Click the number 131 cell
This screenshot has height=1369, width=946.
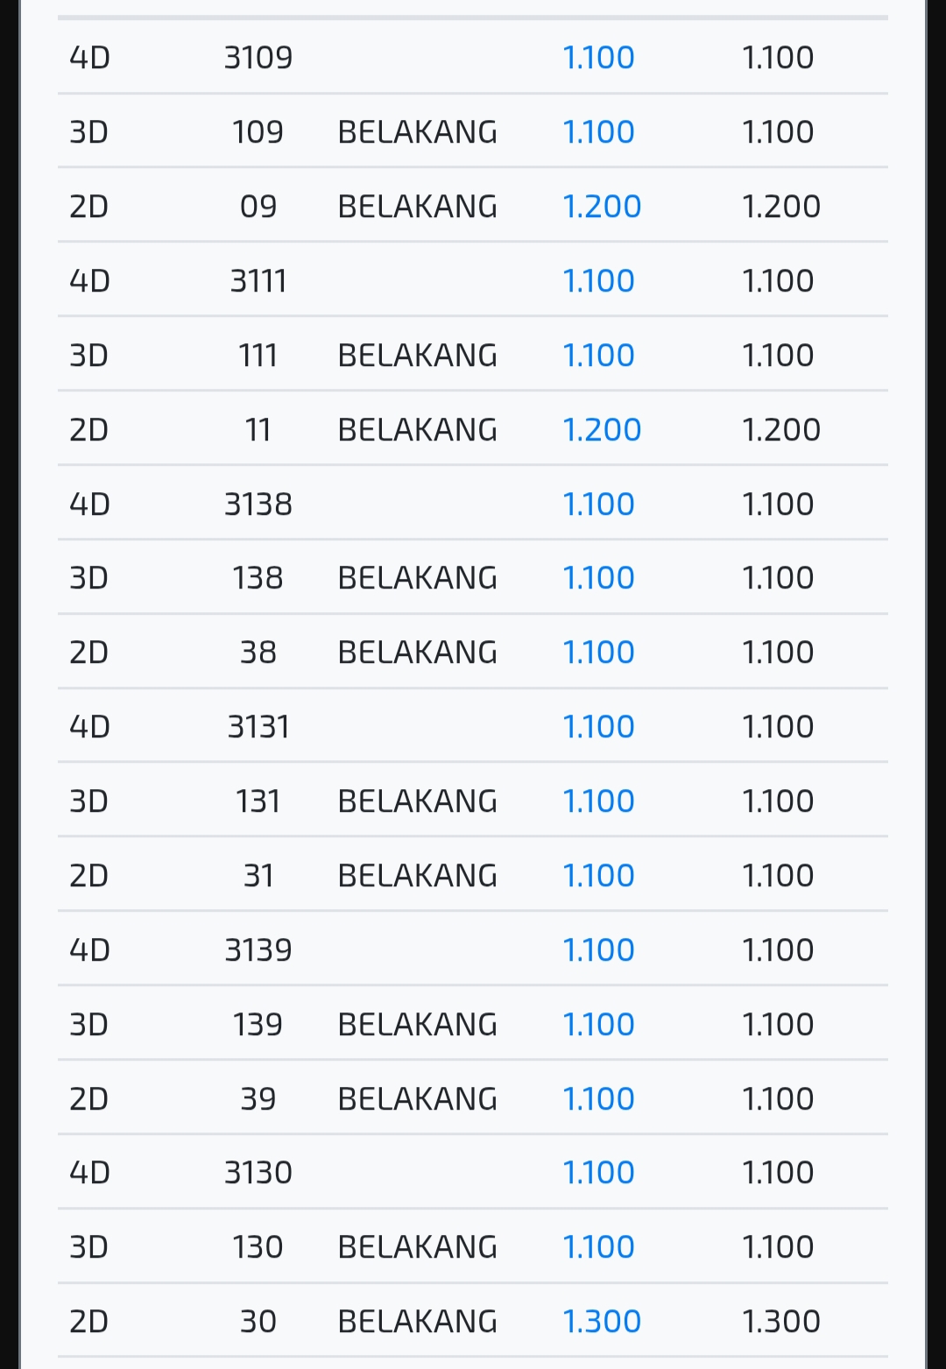(x=258, y=801)
